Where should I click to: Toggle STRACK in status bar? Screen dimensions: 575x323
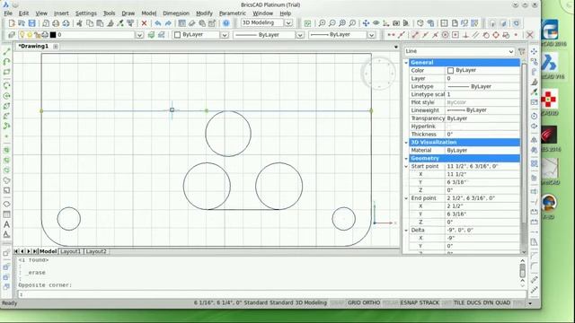(x=429, y=303)
